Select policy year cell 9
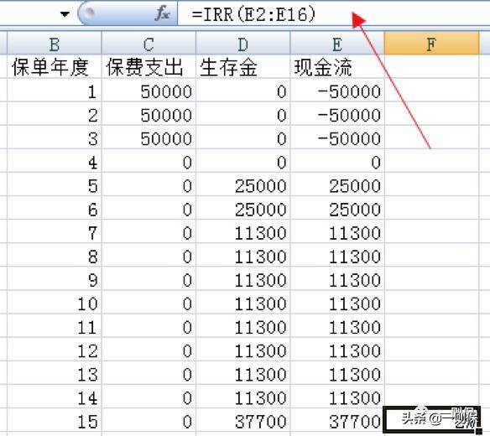490x436 pixels. pos(55,278)
